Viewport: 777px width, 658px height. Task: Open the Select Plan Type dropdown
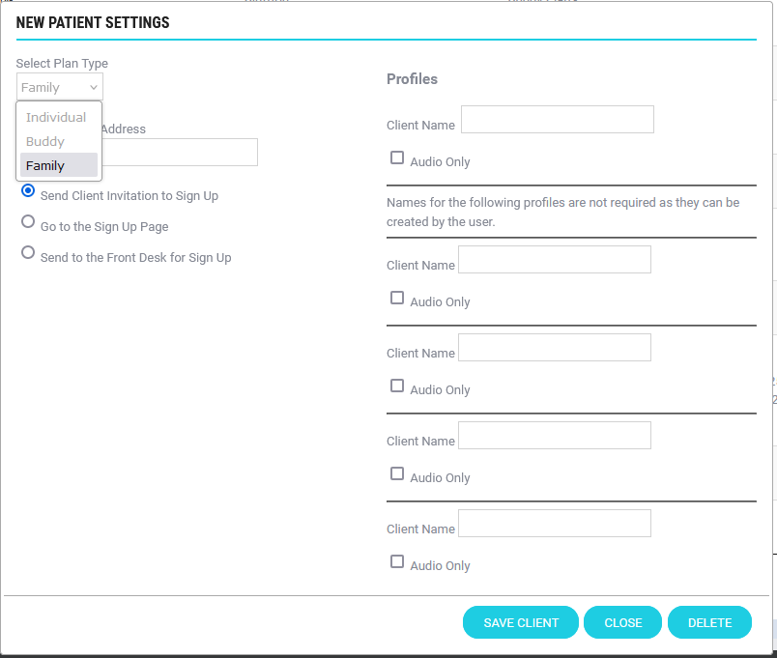(x=59, y=87)
